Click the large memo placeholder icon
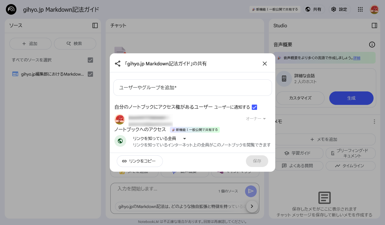 pos(325,198)
